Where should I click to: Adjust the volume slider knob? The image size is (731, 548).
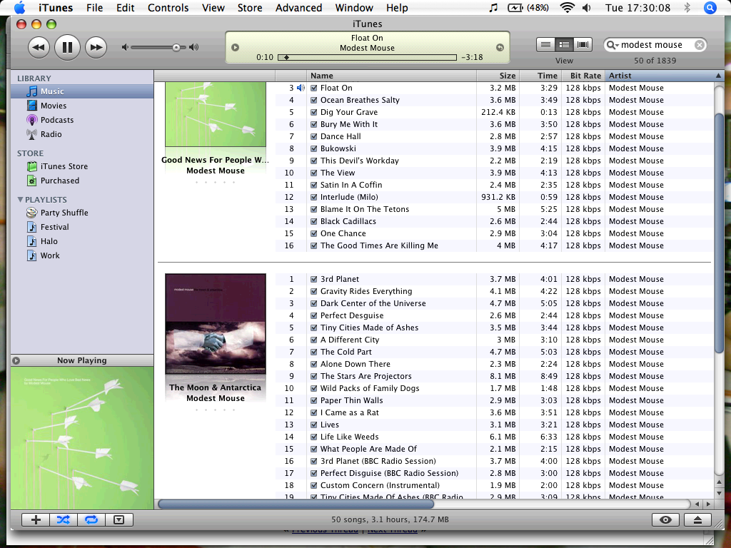click(x=176, y=47)
